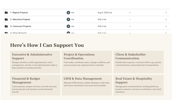Select the '2- Mauritius Projects' folder name
This screenshot has width=172, height=100.
[x=20, y=20]
